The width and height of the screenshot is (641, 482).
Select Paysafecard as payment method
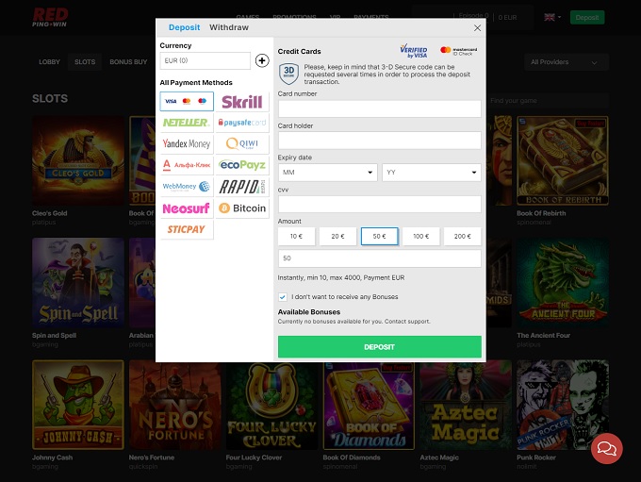[x=241, y=123]
